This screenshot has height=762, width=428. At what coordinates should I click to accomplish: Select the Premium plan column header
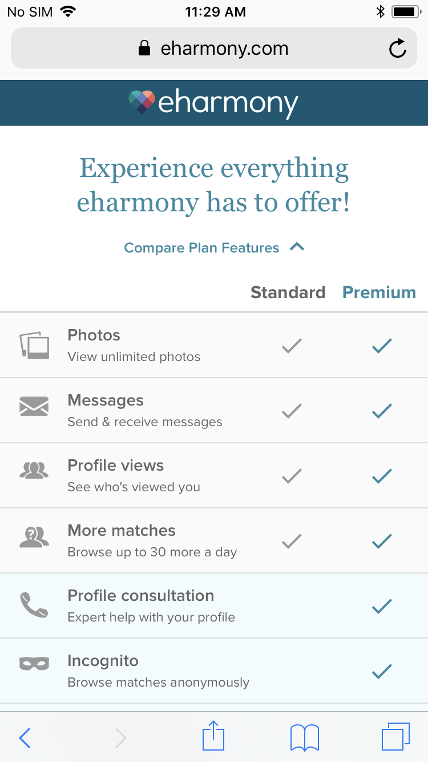click(x=379, y=292)
